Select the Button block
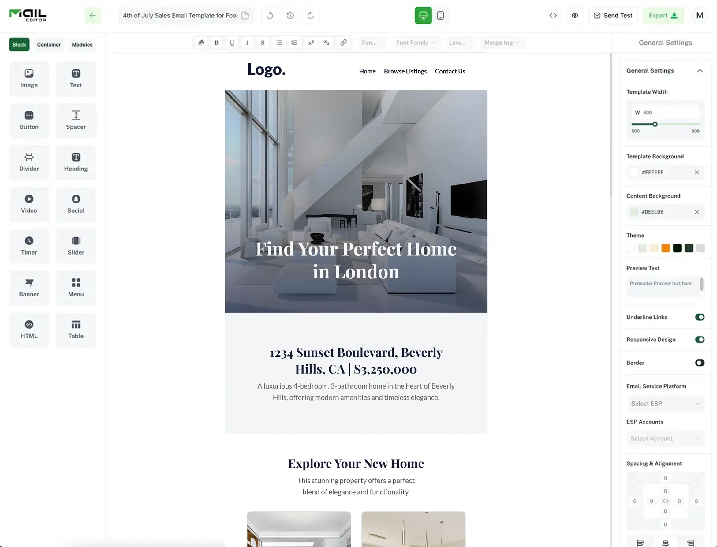Image resolution: width=717 pixels, height=547 pixels. [29, 121]
